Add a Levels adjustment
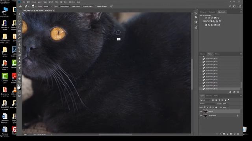 coord(209,18)
